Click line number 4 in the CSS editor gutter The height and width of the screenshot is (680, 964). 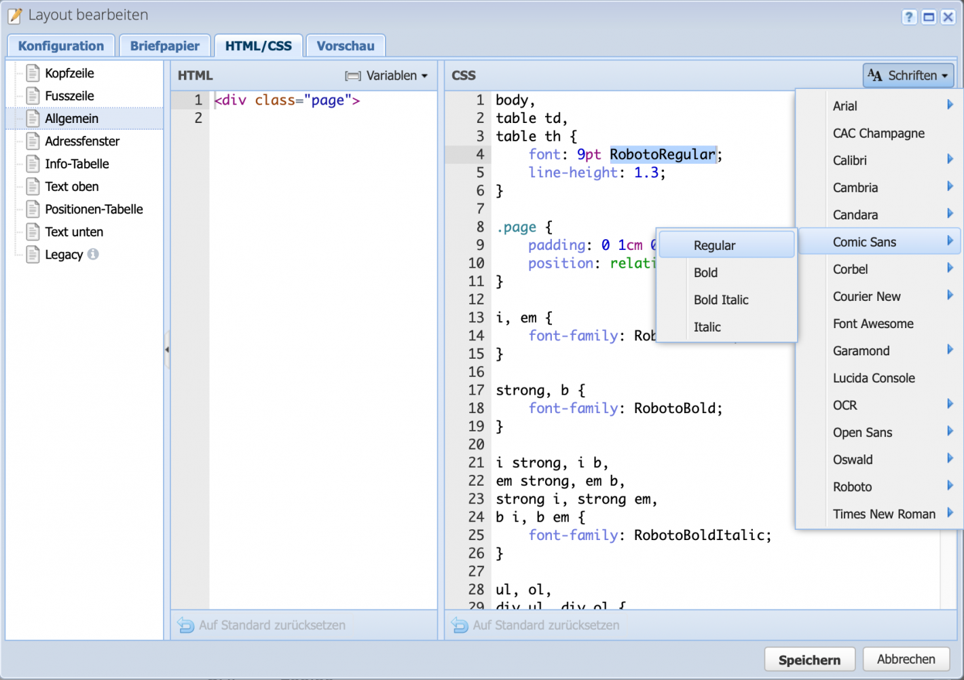coord(479,154)
